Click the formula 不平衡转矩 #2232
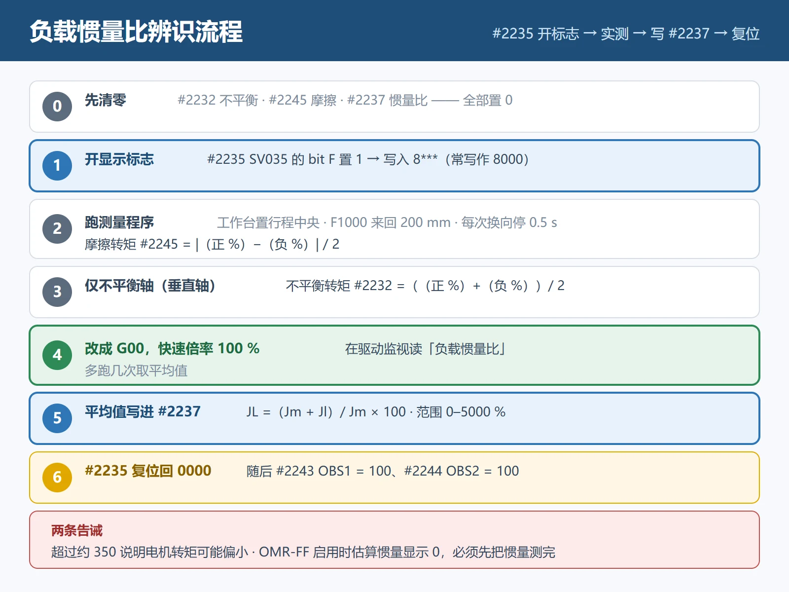 [x=425, y=286]
